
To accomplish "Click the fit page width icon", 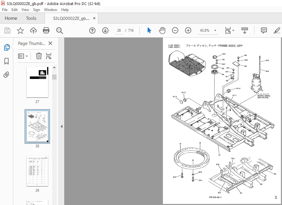I will click(x=228, y=30).
